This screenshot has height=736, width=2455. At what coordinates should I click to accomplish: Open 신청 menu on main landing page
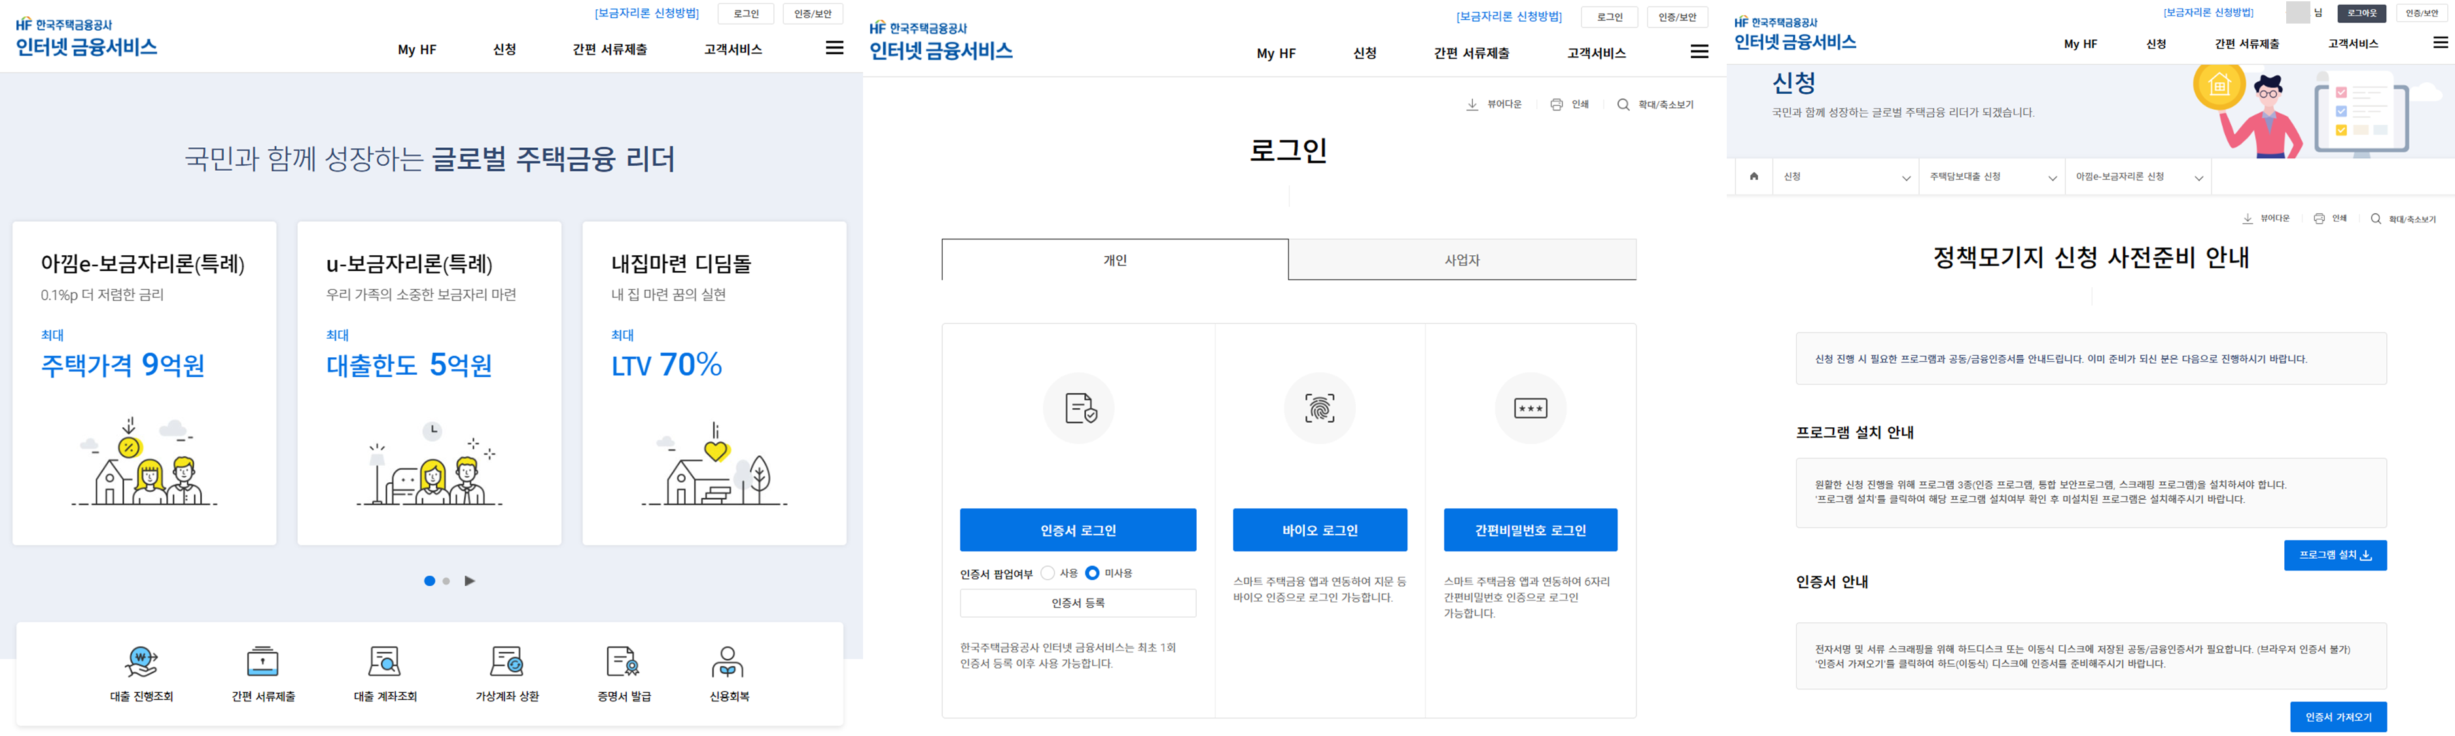point(504,50)
